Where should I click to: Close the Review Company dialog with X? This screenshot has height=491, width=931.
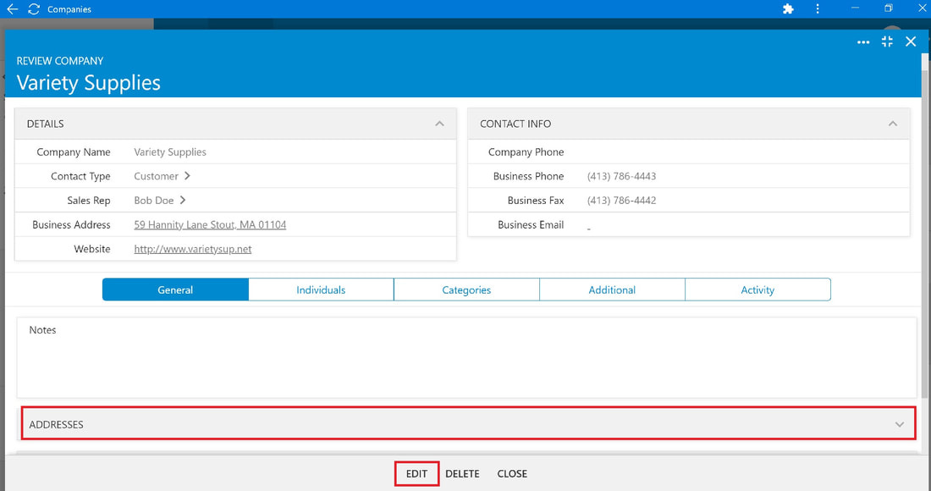pyautogui.click(x=911, y=41)
